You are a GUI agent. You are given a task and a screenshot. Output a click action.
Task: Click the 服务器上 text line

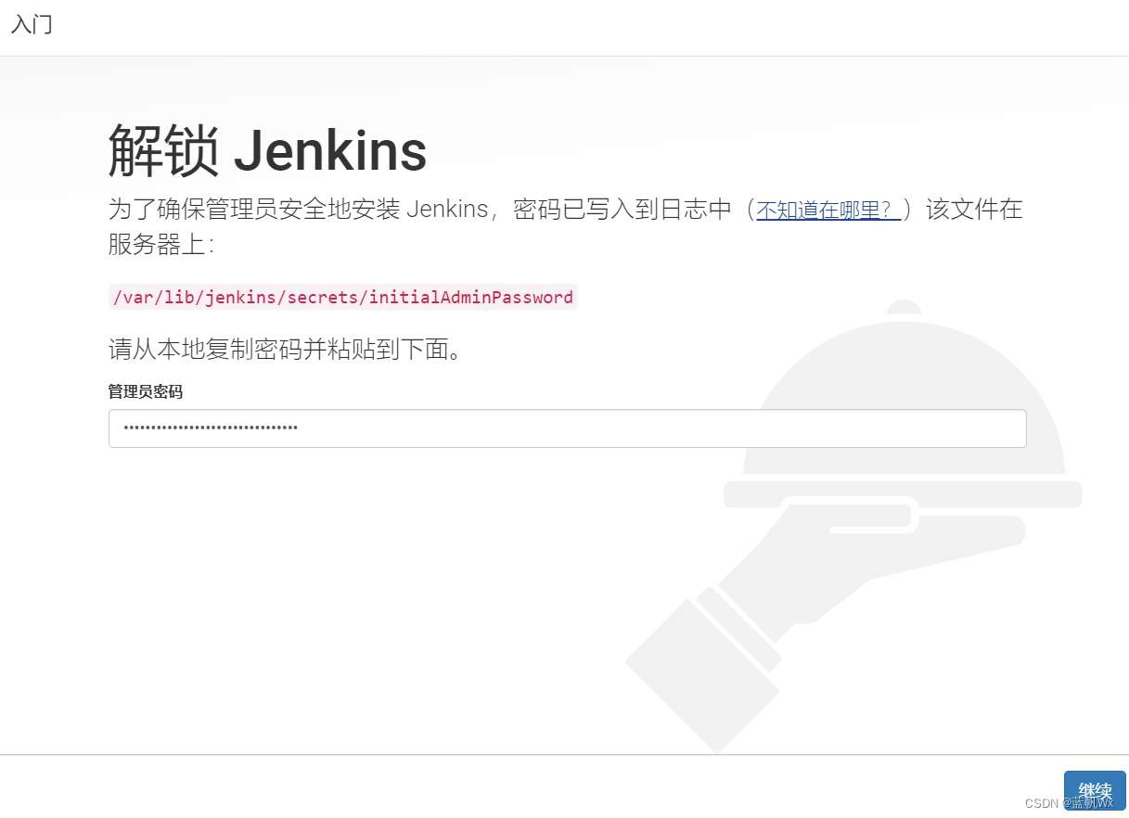[x=161, y=244]
